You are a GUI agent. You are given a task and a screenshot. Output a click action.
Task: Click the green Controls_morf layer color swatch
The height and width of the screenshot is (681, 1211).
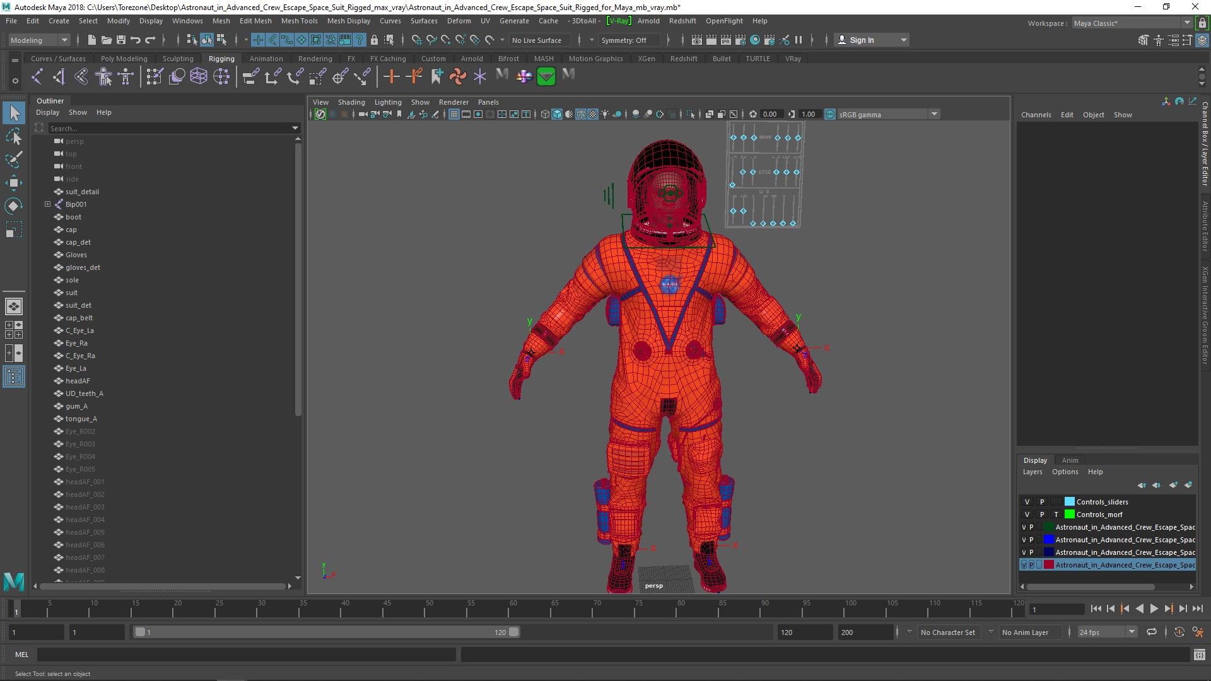coord(1069,515)
